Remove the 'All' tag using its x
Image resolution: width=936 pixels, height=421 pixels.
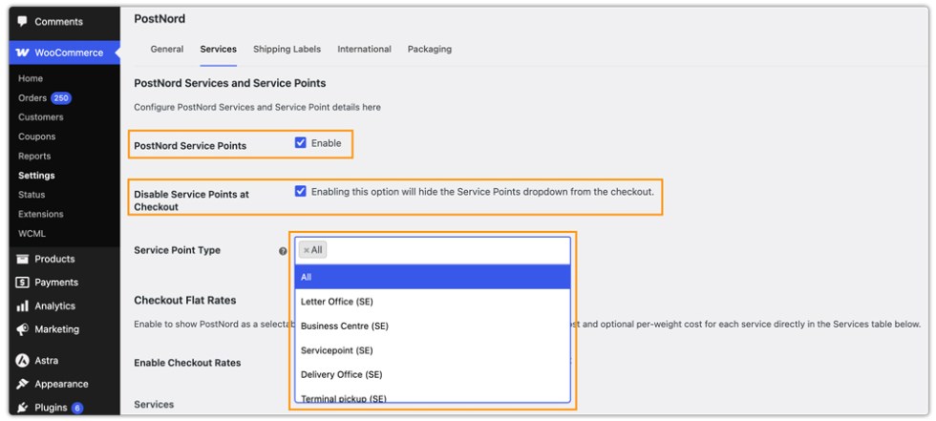coord(307,250)
